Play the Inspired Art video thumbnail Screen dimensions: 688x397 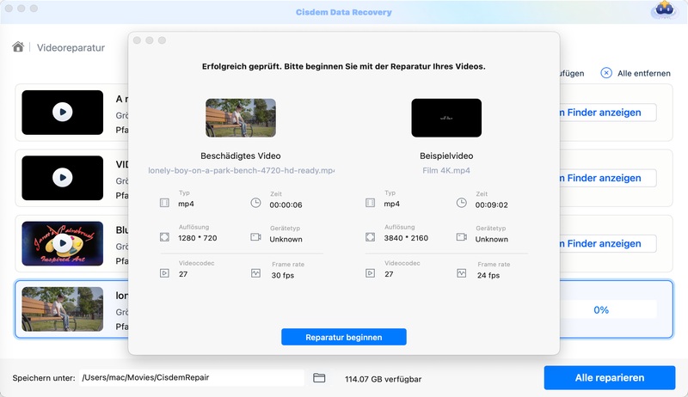point(63,243)
